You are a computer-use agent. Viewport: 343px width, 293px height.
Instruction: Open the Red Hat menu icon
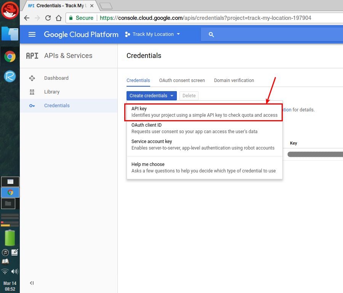tap(10, 10)
